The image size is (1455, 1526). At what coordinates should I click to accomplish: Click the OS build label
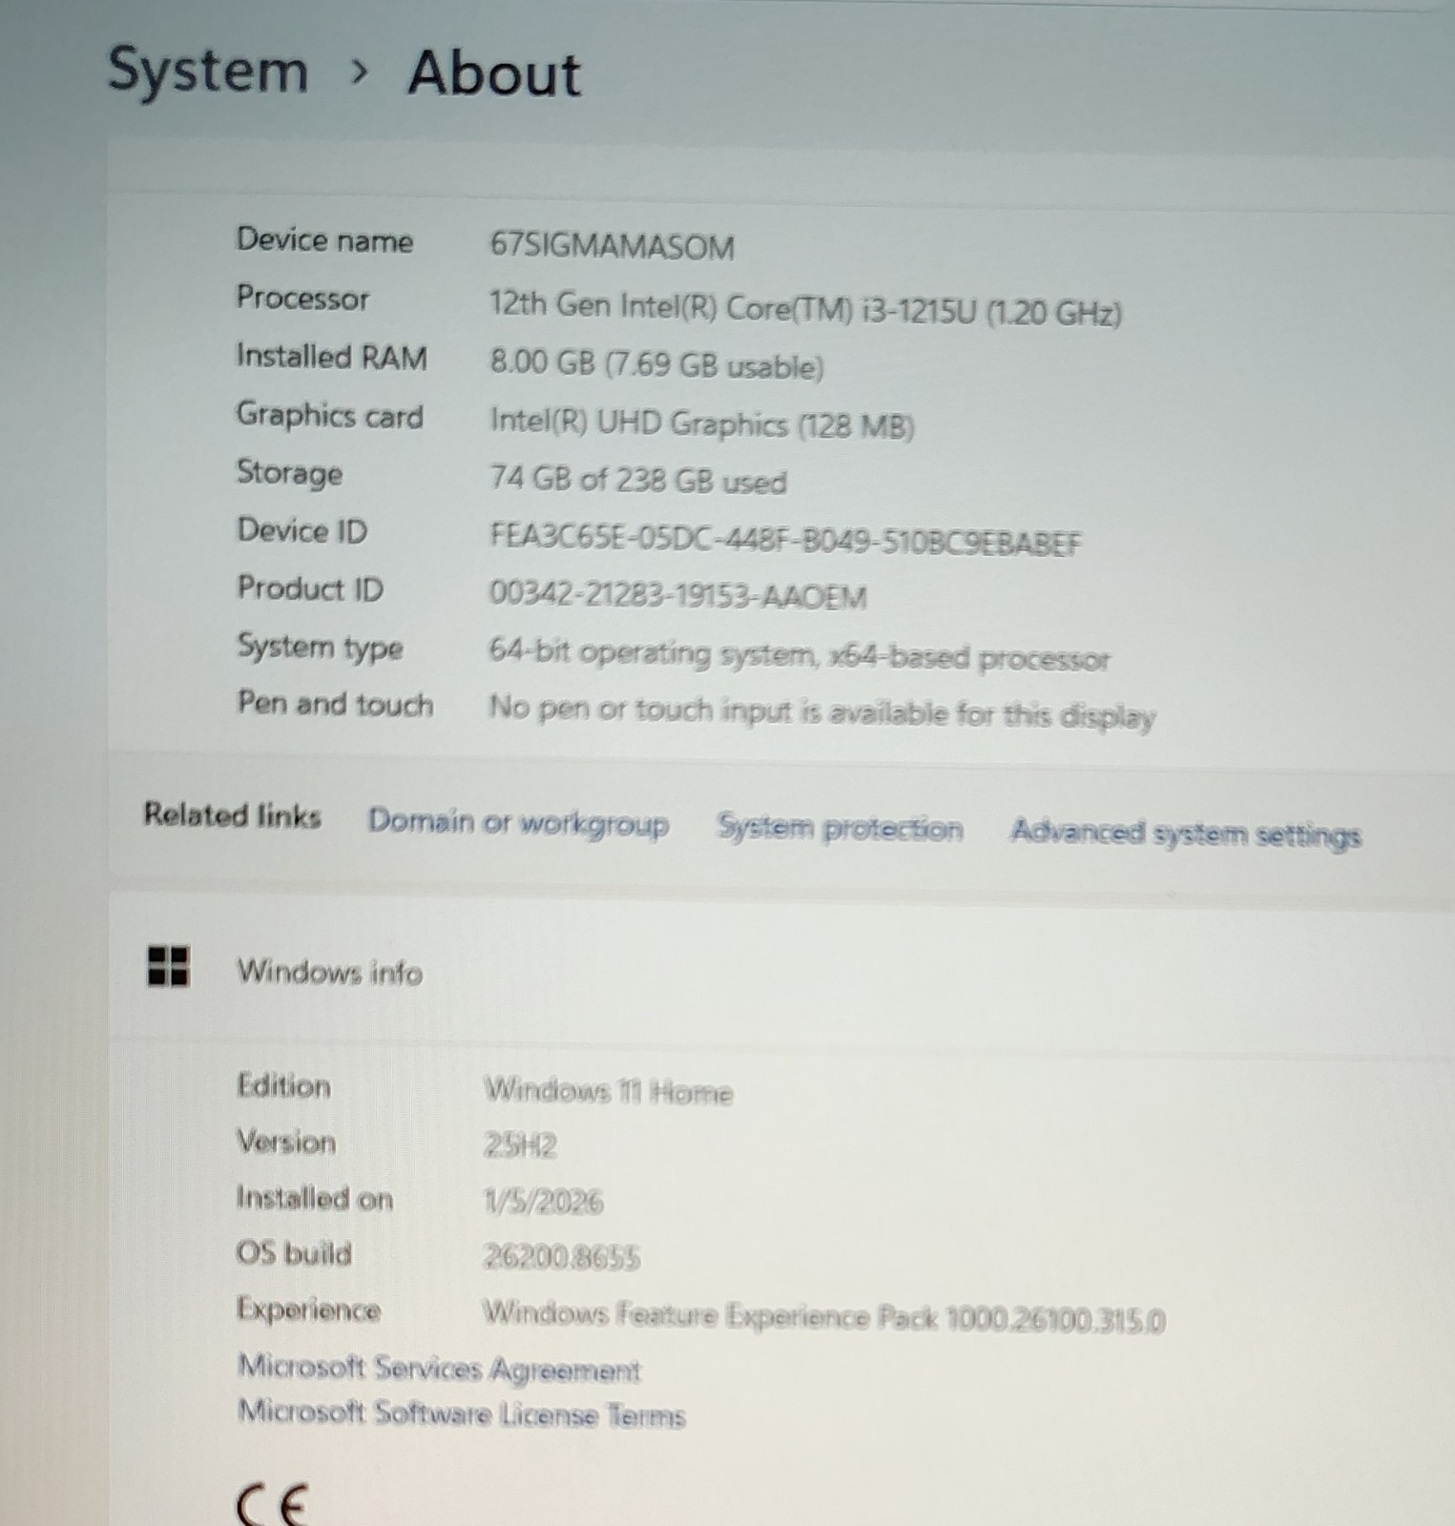pyautogui.click(x=294, y=1253)
